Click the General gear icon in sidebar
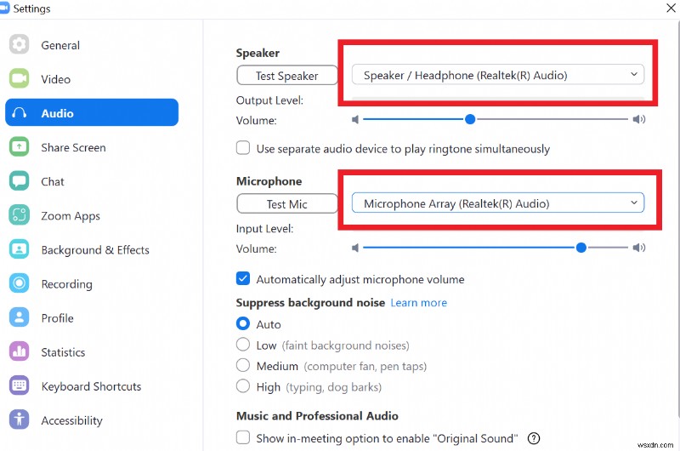Screen dimensions: 680x451 click(x=19, y=45)
